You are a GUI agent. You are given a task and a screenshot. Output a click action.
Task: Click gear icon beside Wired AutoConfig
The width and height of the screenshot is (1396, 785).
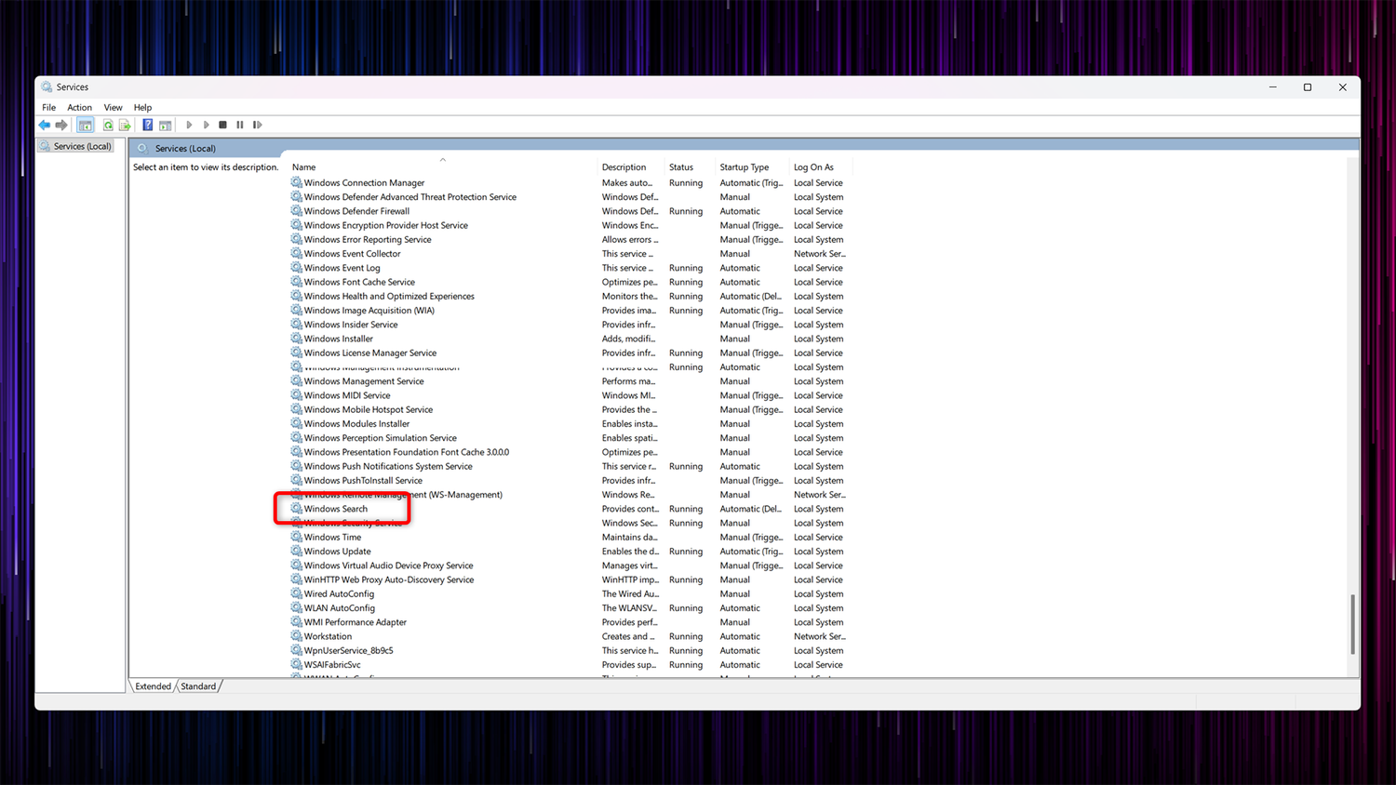pos(297,593)
